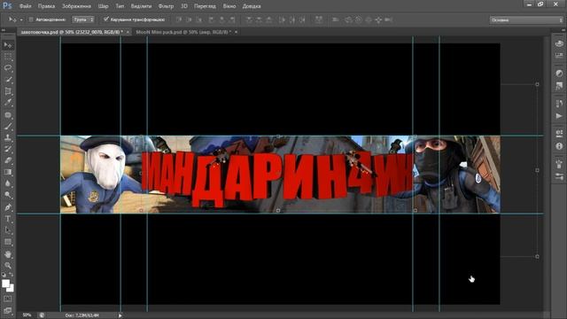This screenshot has width=567, height=319.
Task: Click the status bar icon beside the zoom field
Action: [x=42, y=315]
